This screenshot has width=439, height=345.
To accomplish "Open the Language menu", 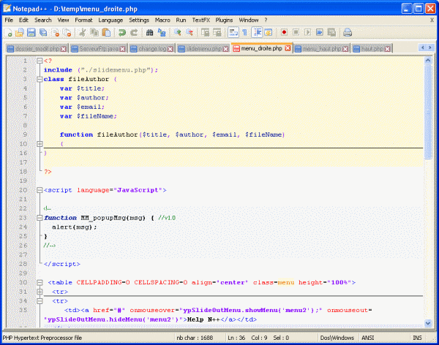I will [x=110, y=20].
